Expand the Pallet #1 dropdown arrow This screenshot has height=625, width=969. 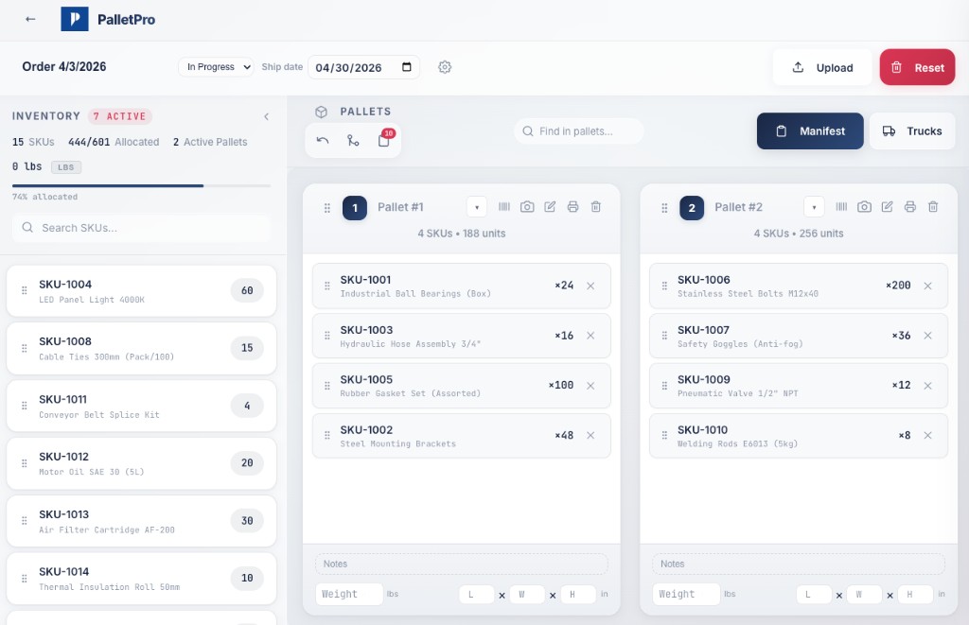[x=477, y=207]
